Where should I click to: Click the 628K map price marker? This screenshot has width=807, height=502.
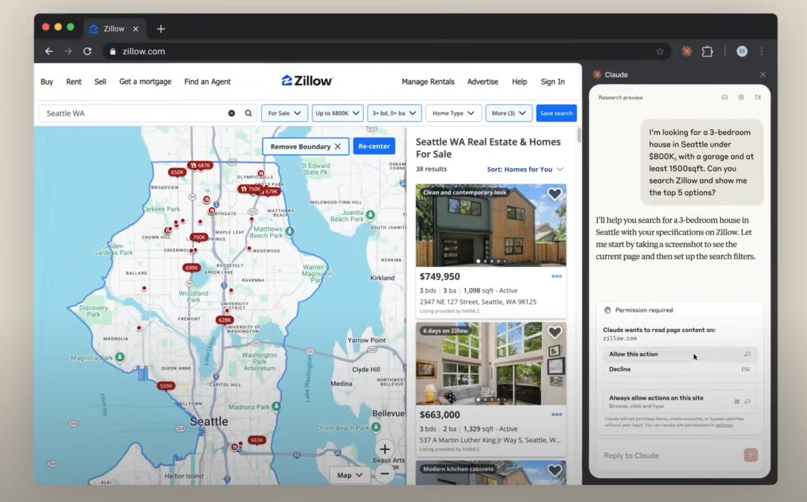click(224, 320)
